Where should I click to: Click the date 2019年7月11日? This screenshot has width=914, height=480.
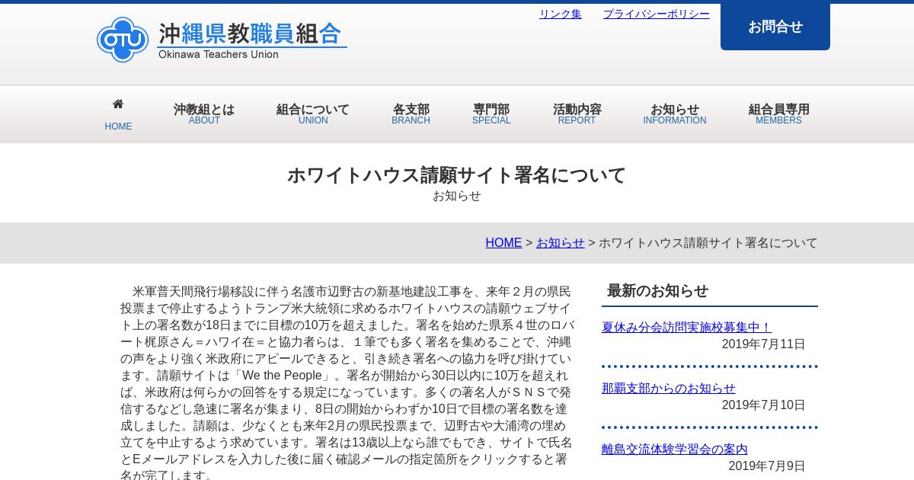(x=764, y=344)
